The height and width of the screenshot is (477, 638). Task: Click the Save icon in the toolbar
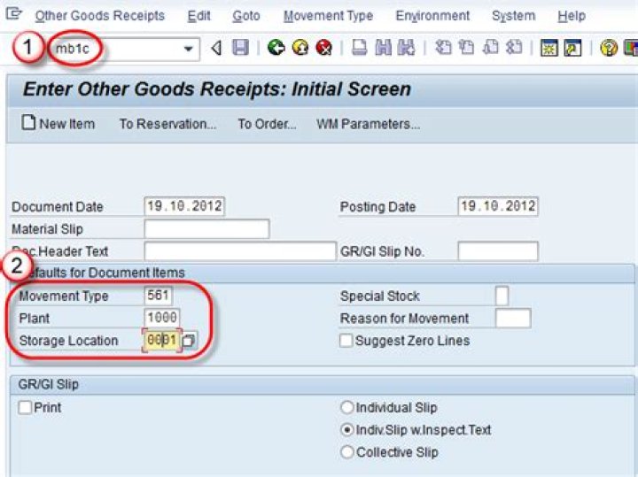click(240, 48)
